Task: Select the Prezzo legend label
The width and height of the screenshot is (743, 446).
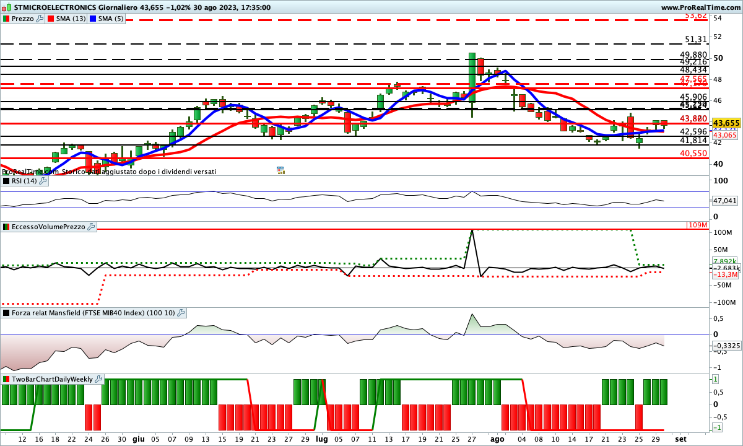Action: (x=23, y=19)
